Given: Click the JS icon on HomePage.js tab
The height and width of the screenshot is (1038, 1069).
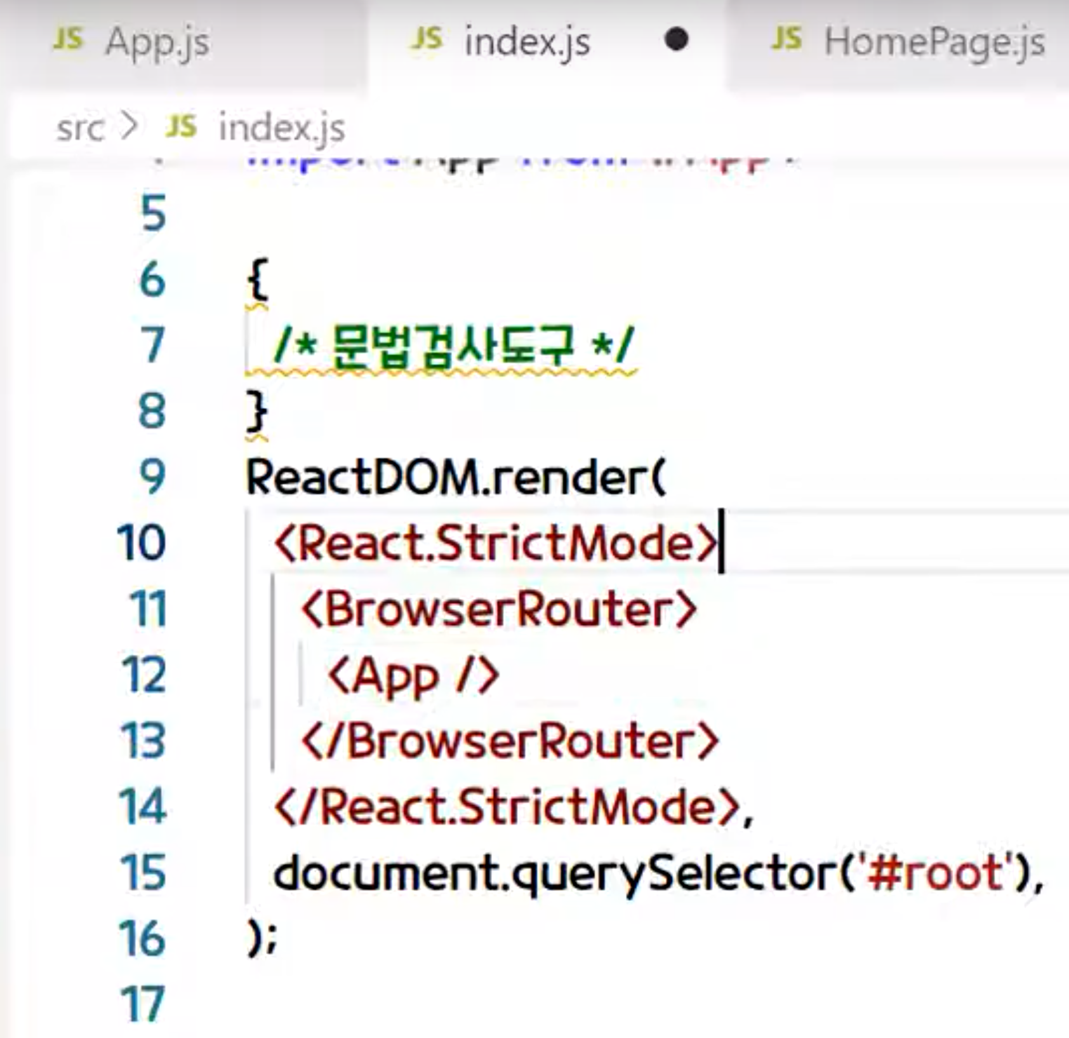Looking at the screenshot, I should (787, 39).
